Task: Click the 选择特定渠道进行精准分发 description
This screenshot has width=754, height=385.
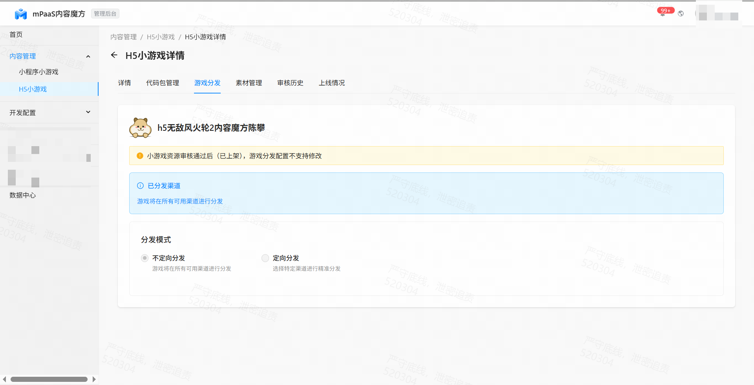Action: 307,269
